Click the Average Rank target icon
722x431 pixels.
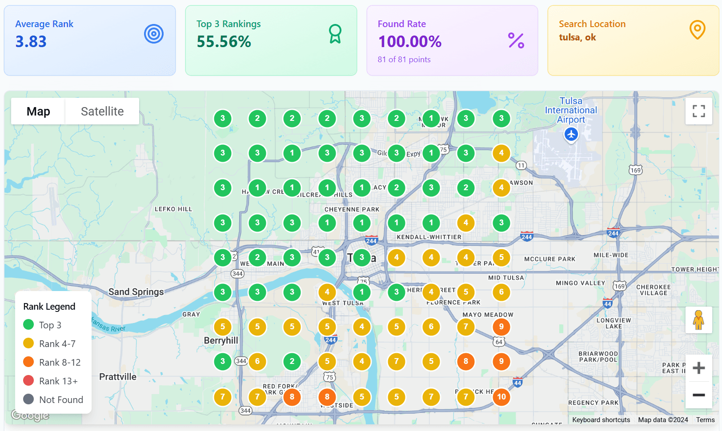coord(154,34)
